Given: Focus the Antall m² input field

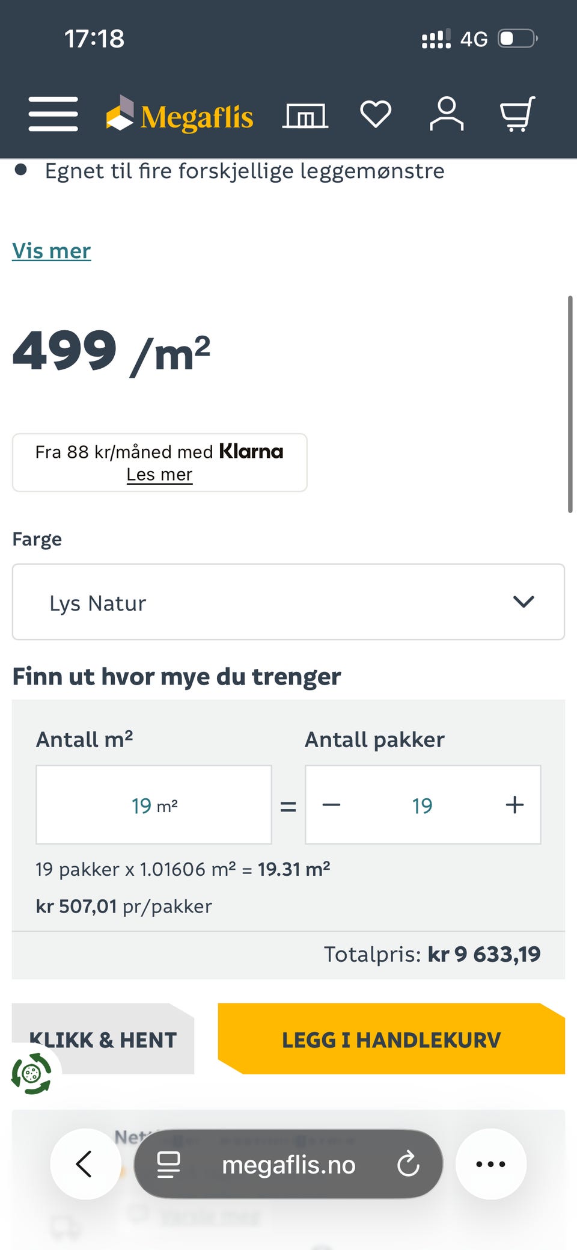Looking at the screenshot, I should tap(154, 805).
